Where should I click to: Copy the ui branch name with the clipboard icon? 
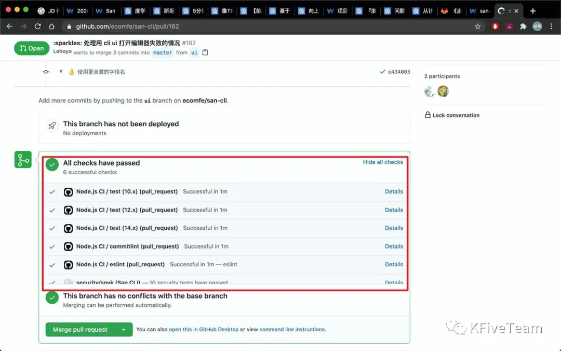point(205,53)
